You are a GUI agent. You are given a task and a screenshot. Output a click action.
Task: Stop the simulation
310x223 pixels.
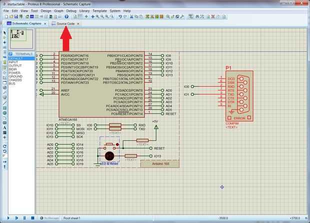pos(32,218)
